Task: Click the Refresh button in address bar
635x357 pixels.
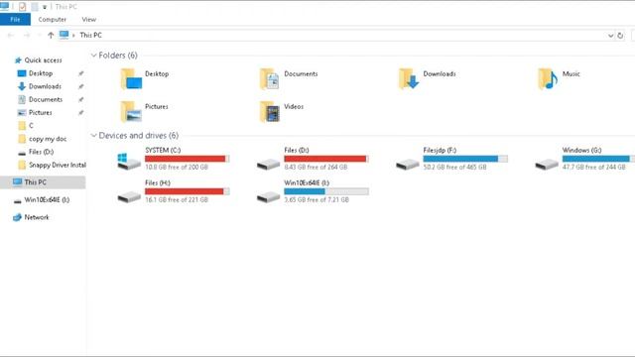Action: (620, 36)
